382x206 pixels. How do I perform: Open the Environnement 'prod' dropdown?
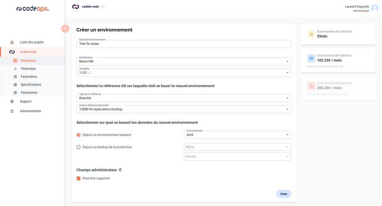(x=237, y=135)
